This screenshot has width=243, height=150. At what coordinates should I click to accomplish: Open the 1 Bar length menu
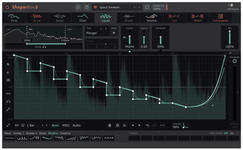pos(31,125)
